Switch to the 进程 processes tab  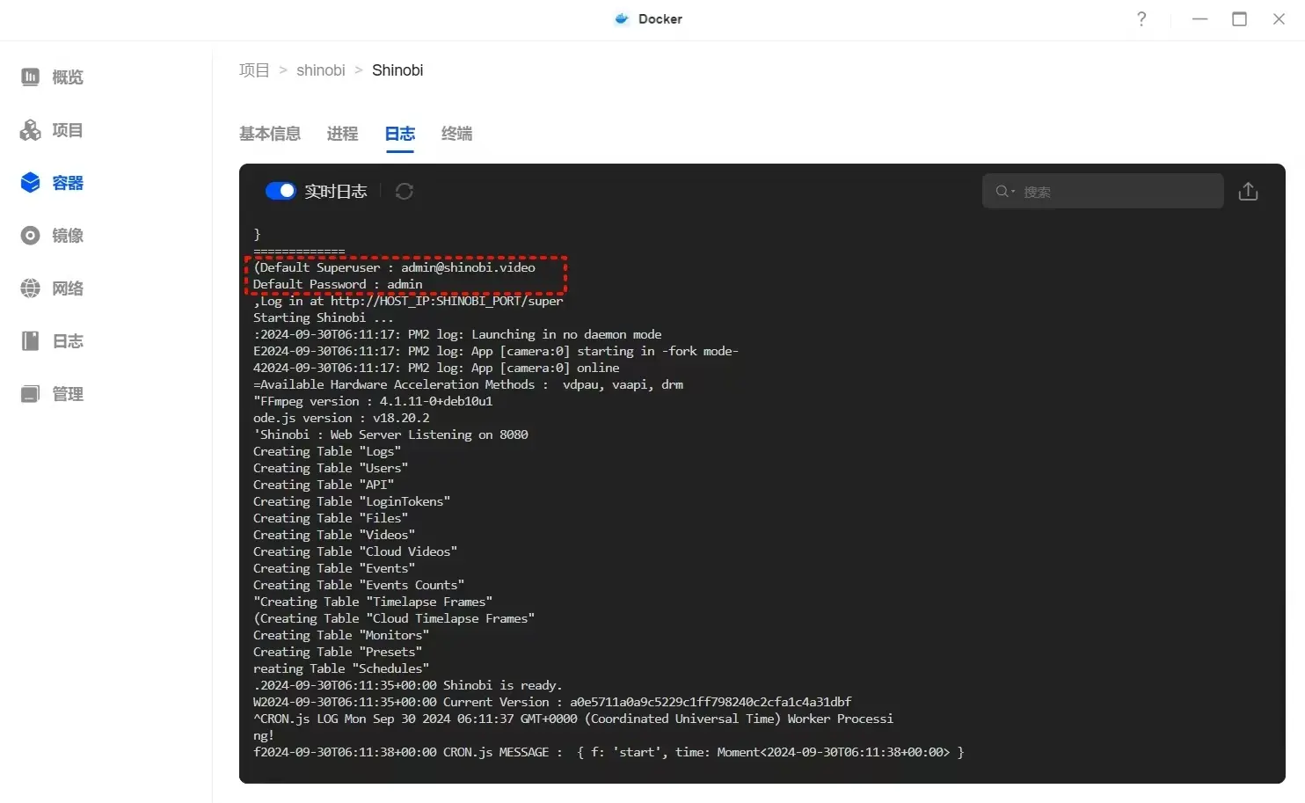coord(342,134)
